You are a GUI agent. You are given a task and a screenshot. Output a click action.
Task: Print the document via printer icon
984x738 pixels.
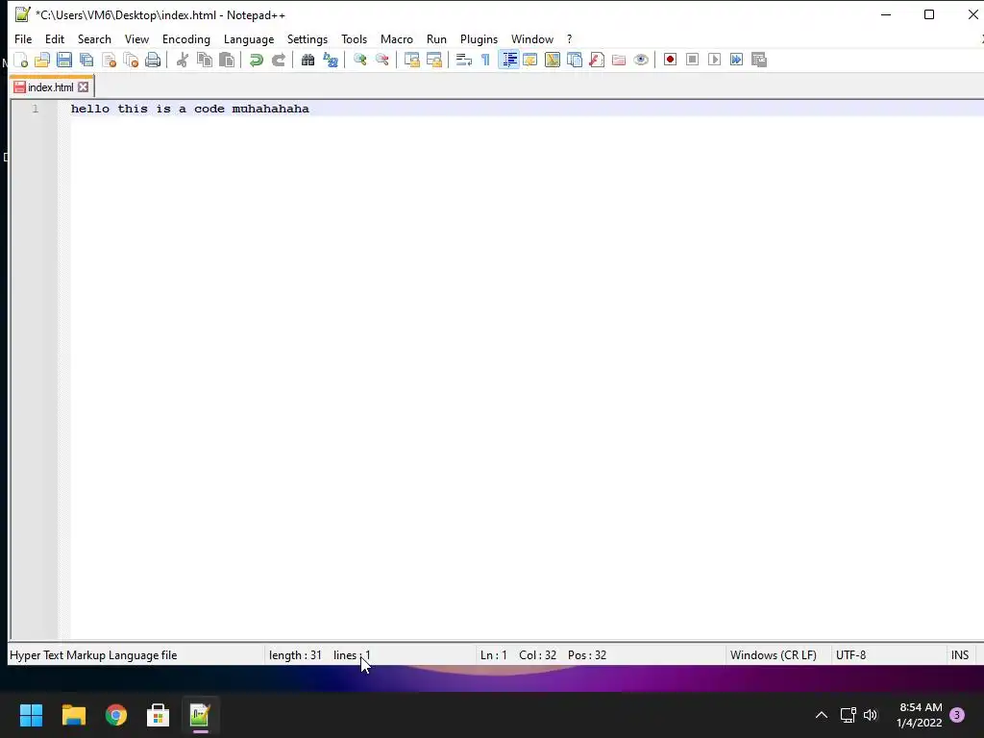(153, 60)
